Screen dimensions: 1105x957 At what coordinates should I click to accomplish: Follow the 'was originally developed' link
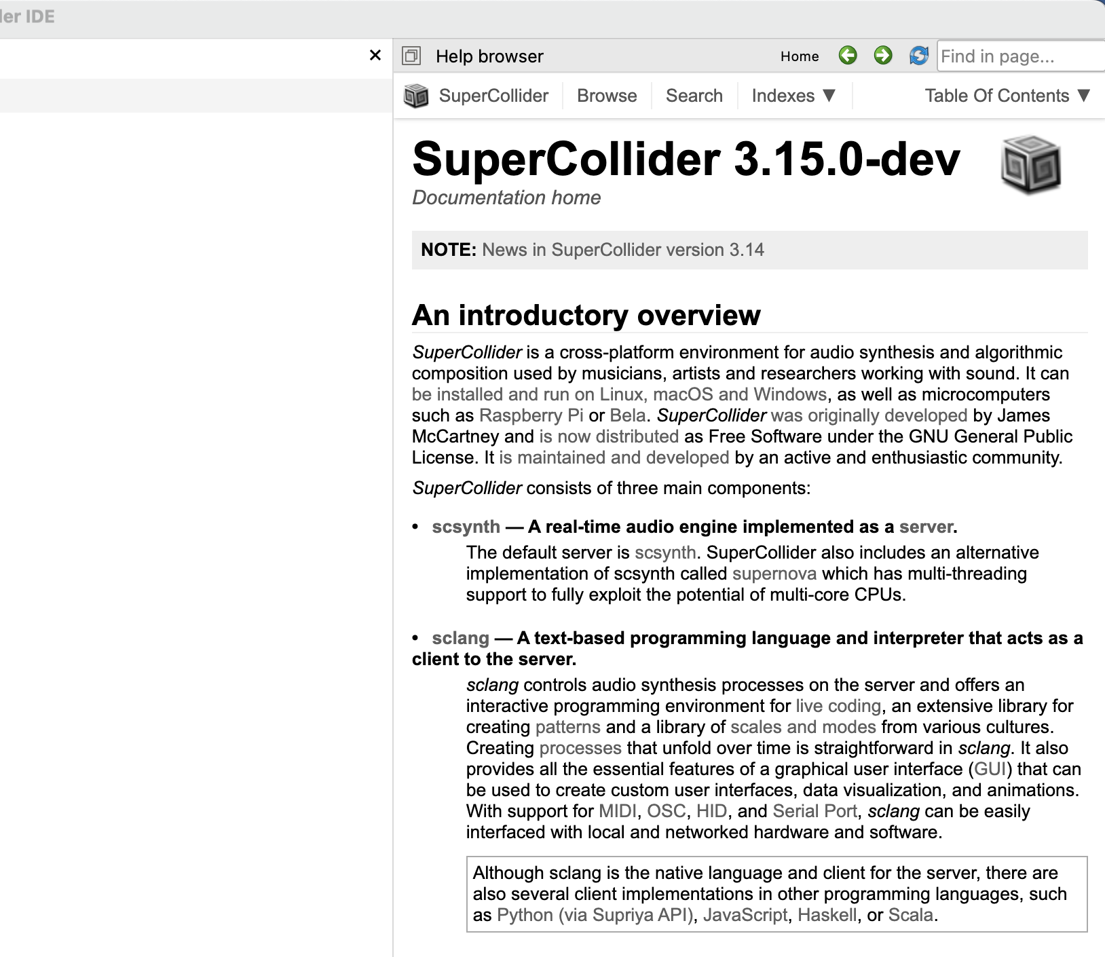pyautogui.click(x=869, y=415)
